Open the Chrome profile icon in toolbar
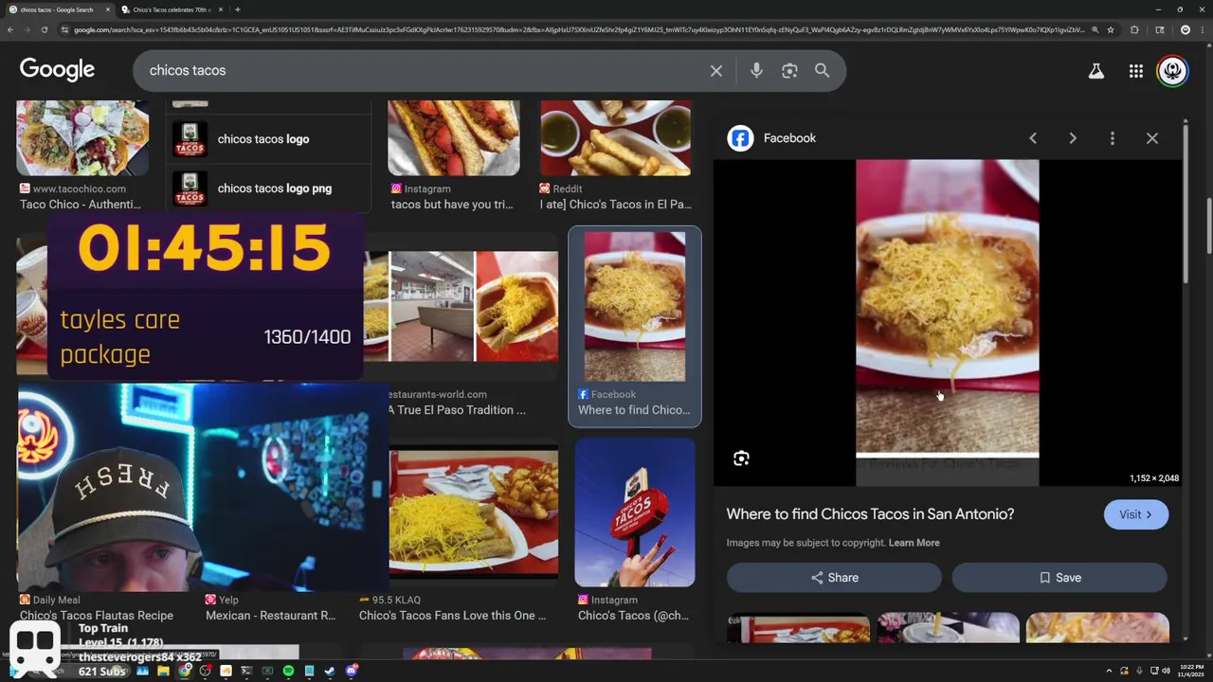The width and height of the screenshot is (1213, 682). (1185, 30)
